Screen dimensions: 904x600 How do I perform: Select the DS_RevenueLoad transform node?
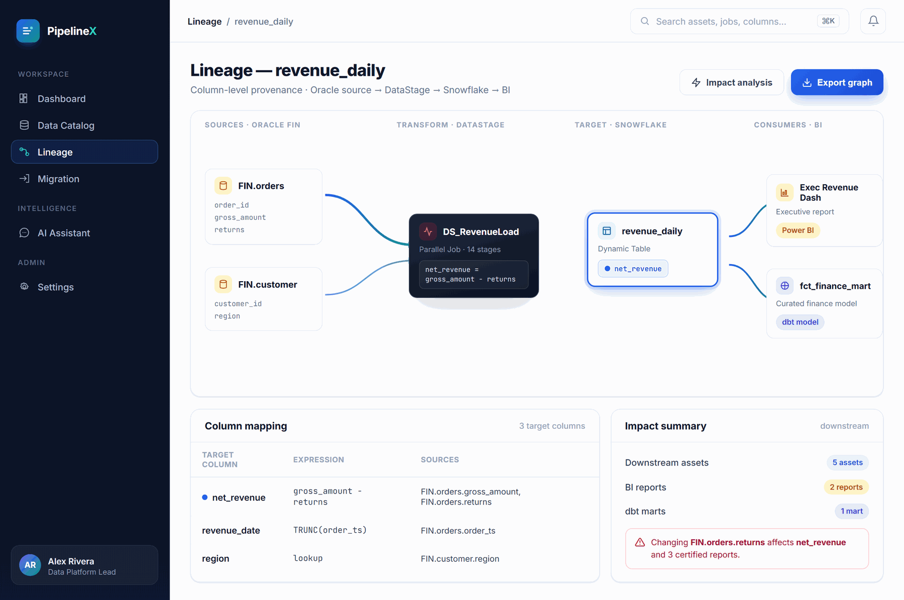pos(474,256)
